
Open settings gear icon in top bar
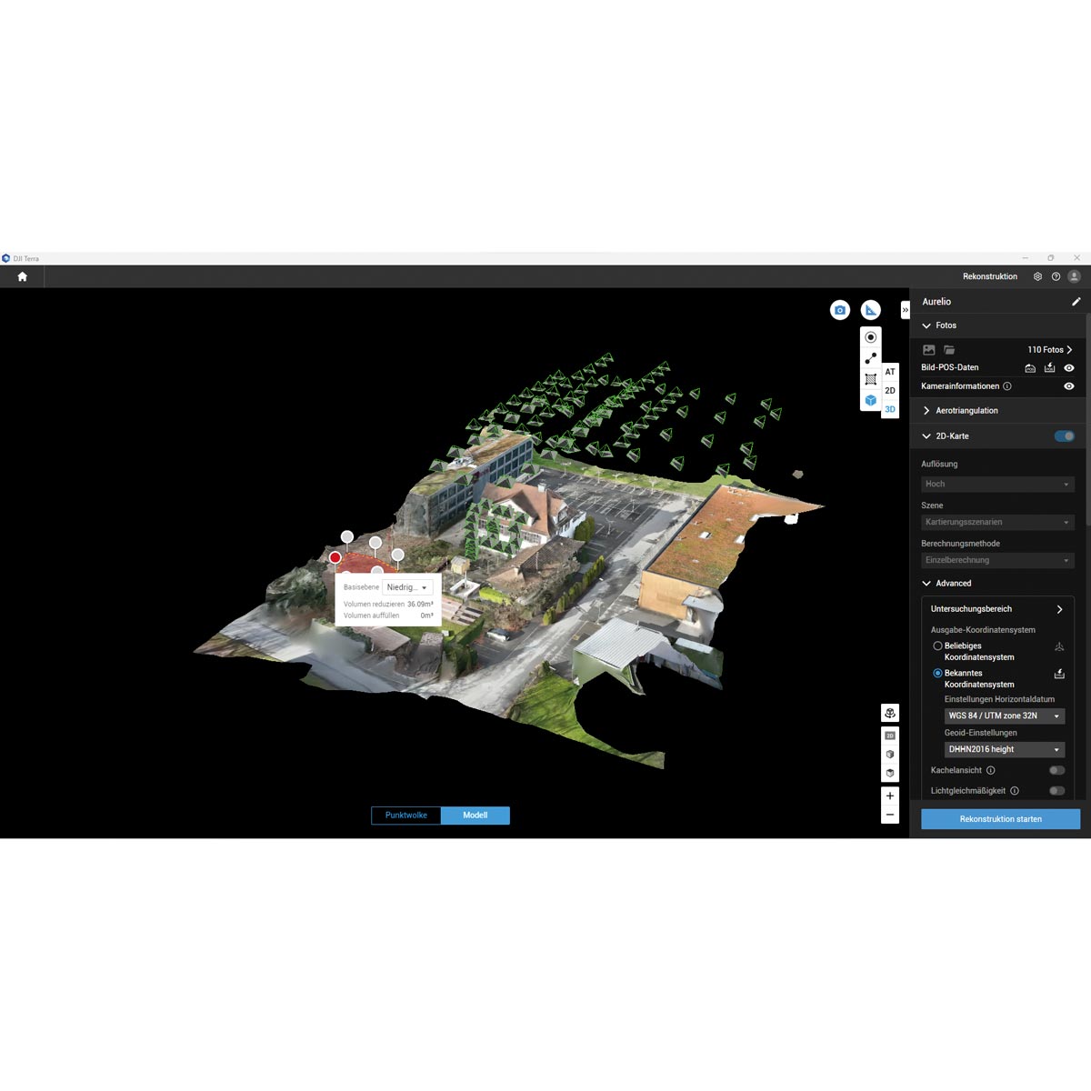tap(1037, 276)
